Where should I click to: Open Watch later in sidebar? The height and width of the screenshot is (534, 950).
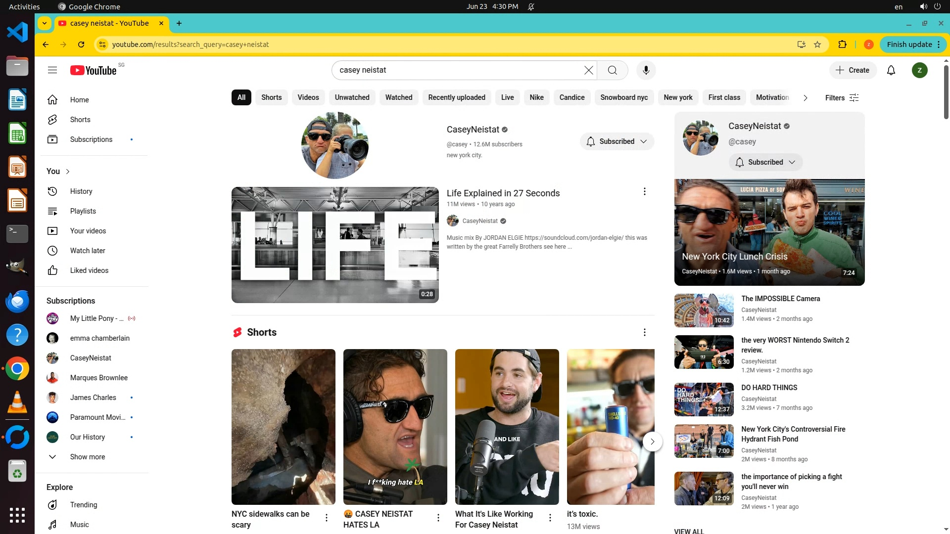pyautogui.click(x=88, y=251)
